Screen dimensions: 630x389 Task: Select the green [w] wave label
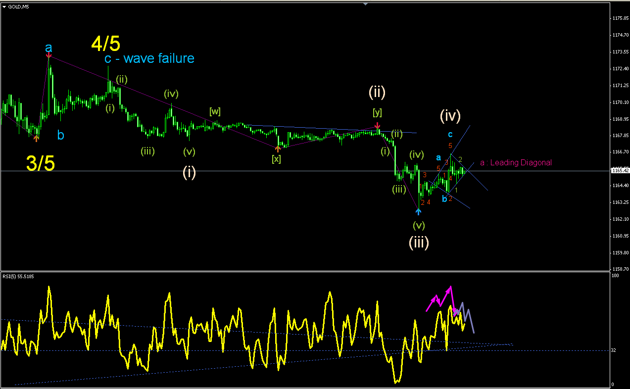point(215,111)
